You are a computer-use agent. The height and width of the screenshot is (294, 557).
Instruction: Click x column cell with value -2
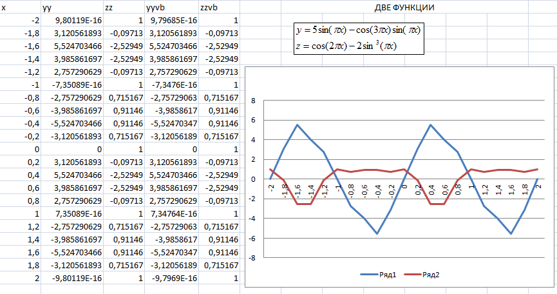pos(20,20)
